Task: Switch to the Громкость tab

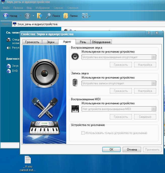Action: click(x=32, y=42)
